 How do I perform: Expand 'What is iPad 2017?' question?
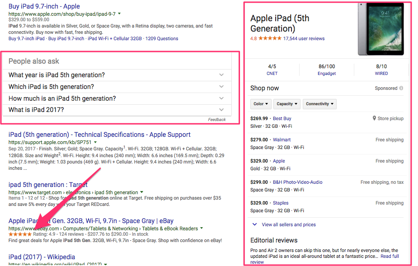(117, 110)
